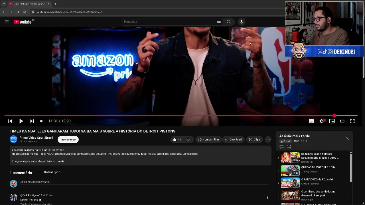
Task: Toggle playlist loop
Action: [281, 147]
